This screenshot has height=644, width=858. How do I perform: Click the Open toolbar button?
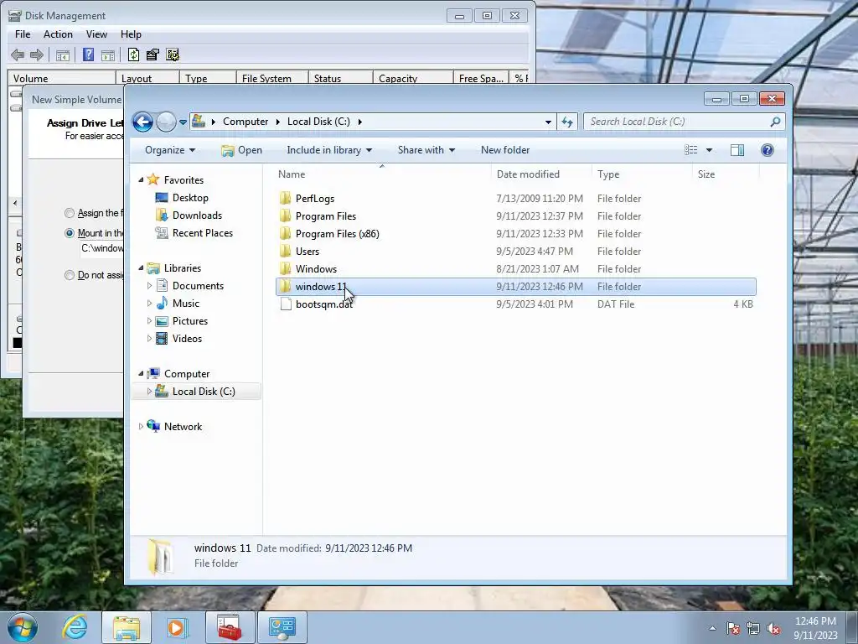coord(241,150)
